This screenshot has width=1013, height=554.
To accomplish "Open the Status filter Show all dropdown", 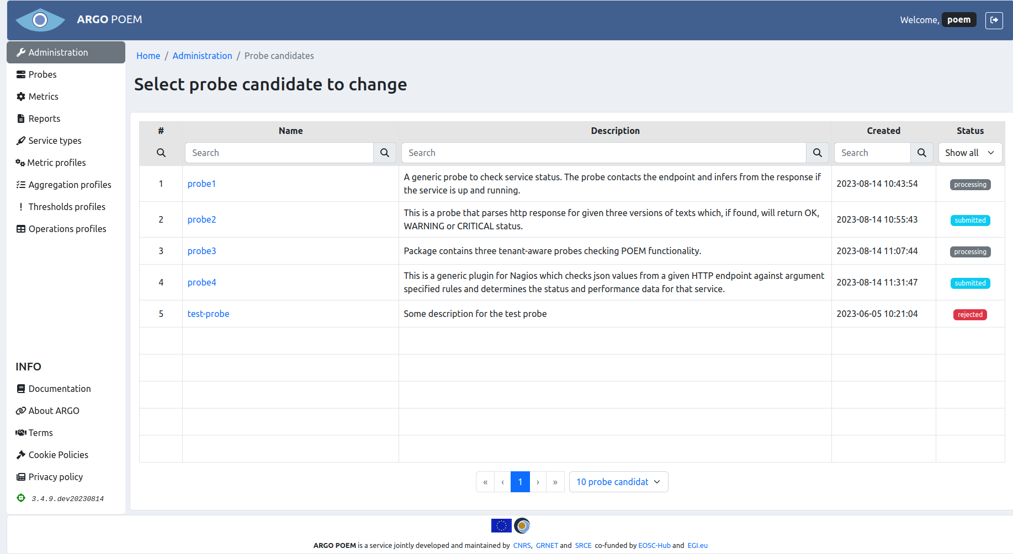I will click(x=970, y=153).
